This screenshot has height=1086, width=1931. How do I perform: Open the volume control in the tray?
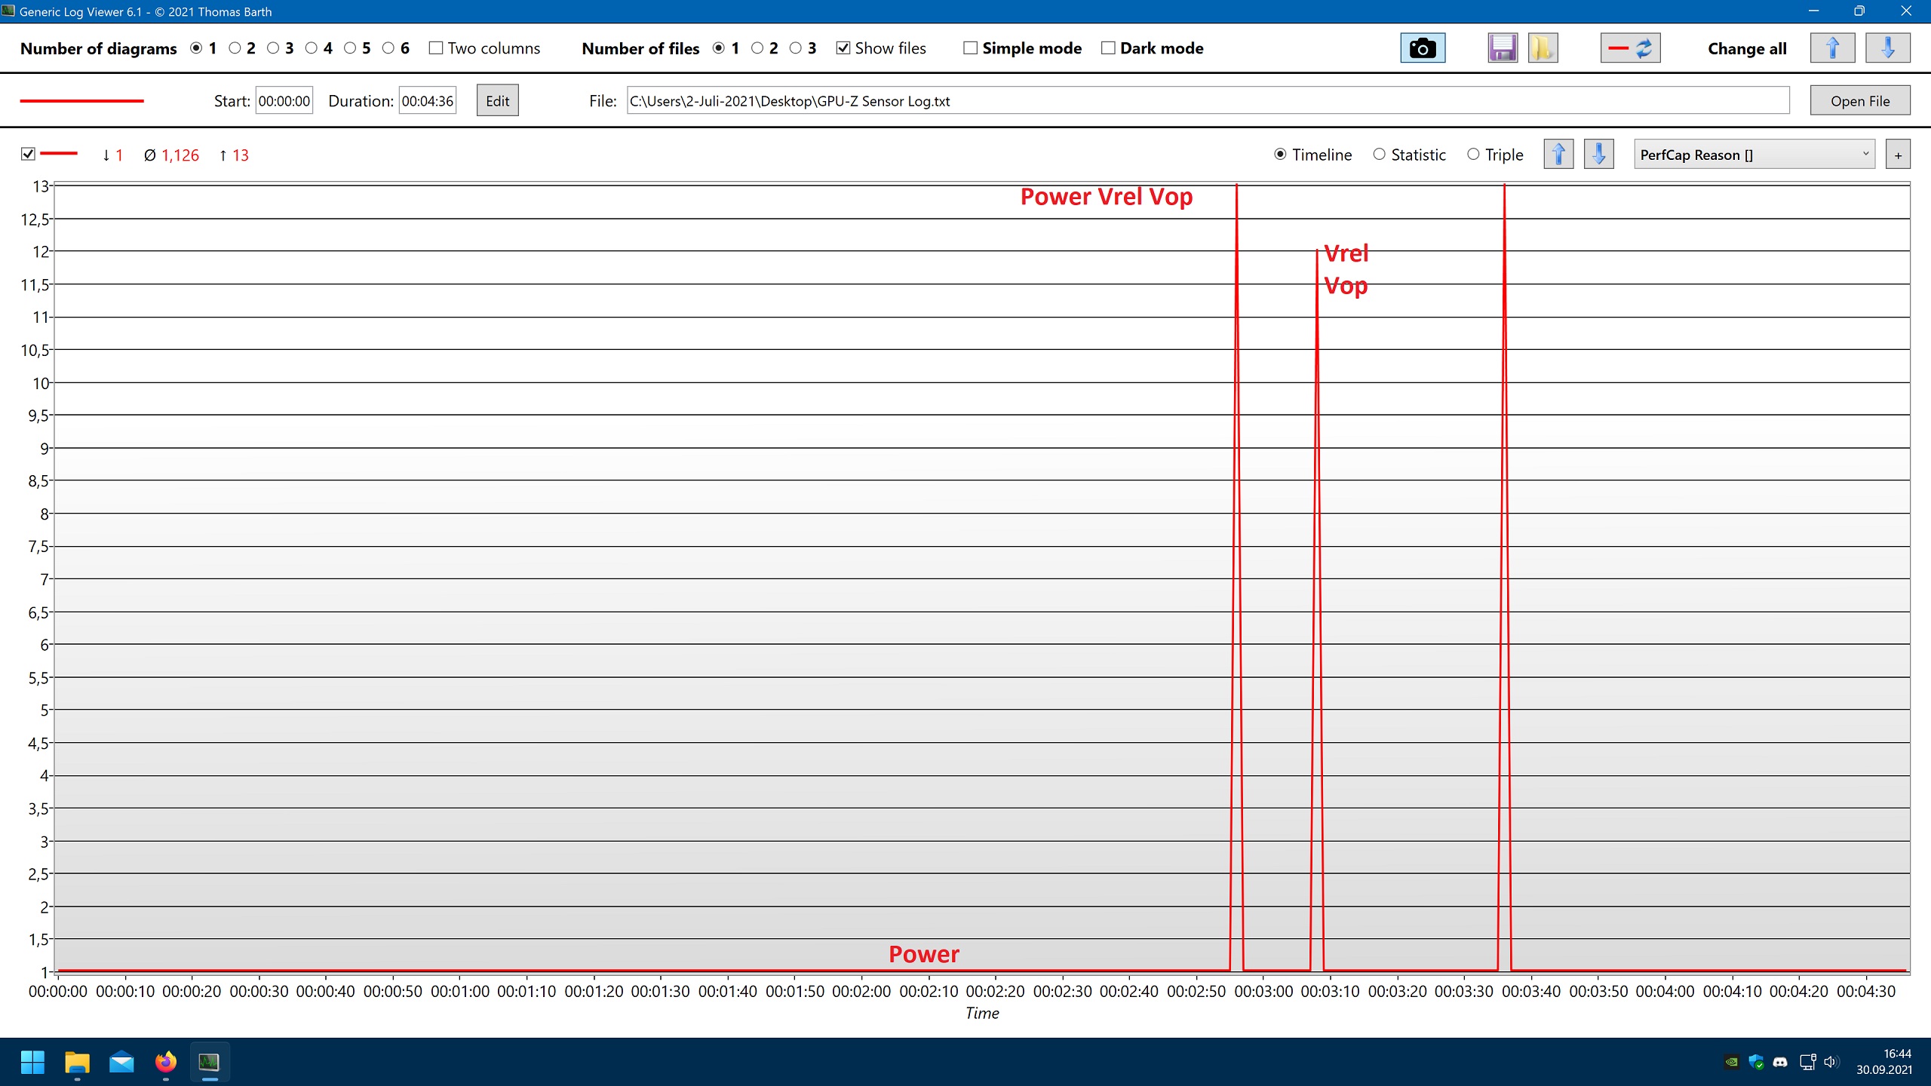(x=1831, y=1062)
